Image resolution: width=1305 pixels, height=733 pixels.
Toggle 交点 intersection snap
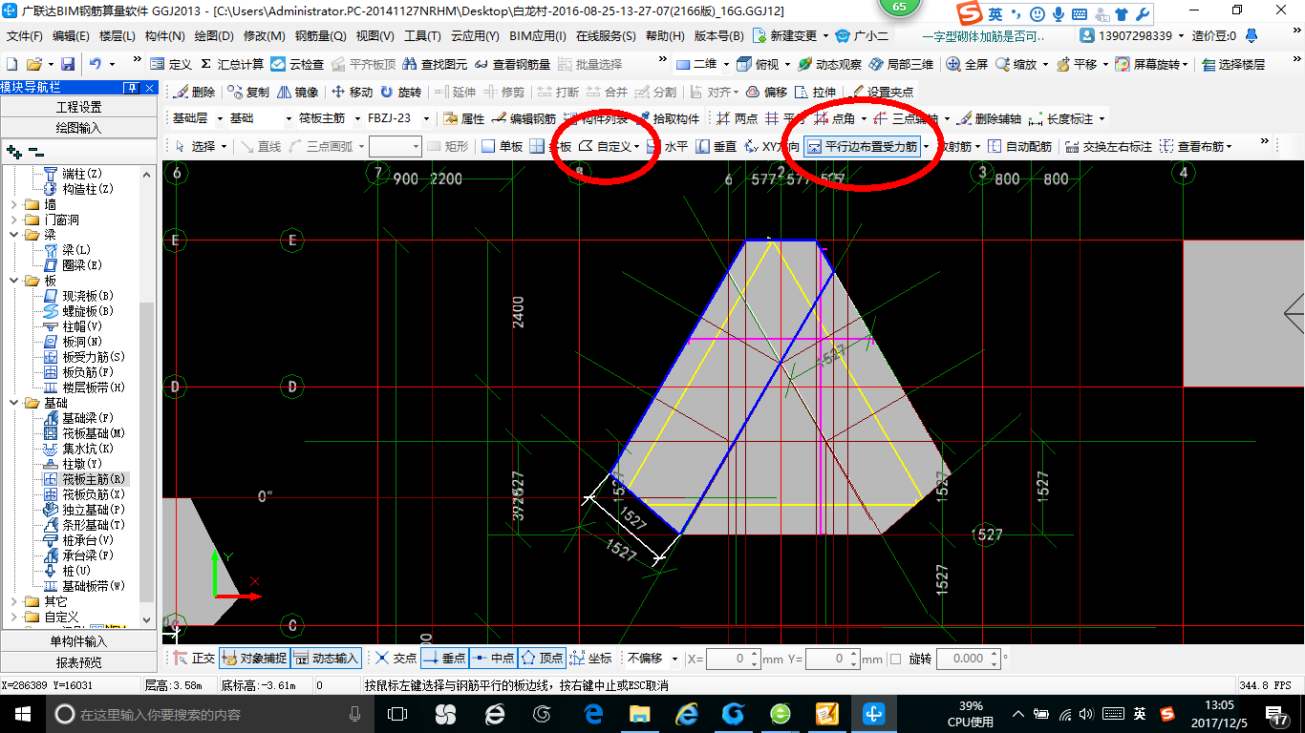click(x=396, y=659)
